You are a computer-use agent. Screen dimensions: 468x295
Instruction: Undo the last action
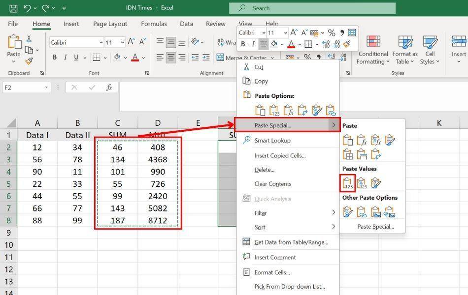[27, 8]
